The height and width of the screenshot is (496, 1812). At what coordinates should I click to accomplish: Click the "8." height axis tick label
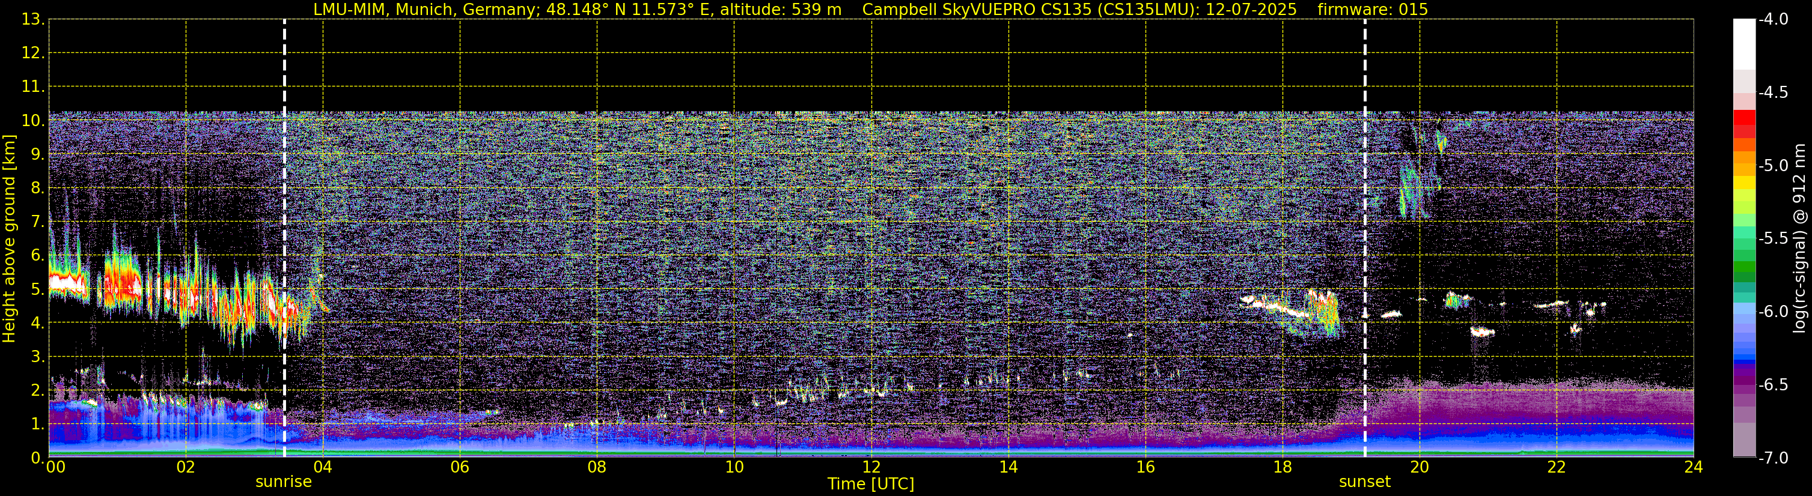point(37,189)
